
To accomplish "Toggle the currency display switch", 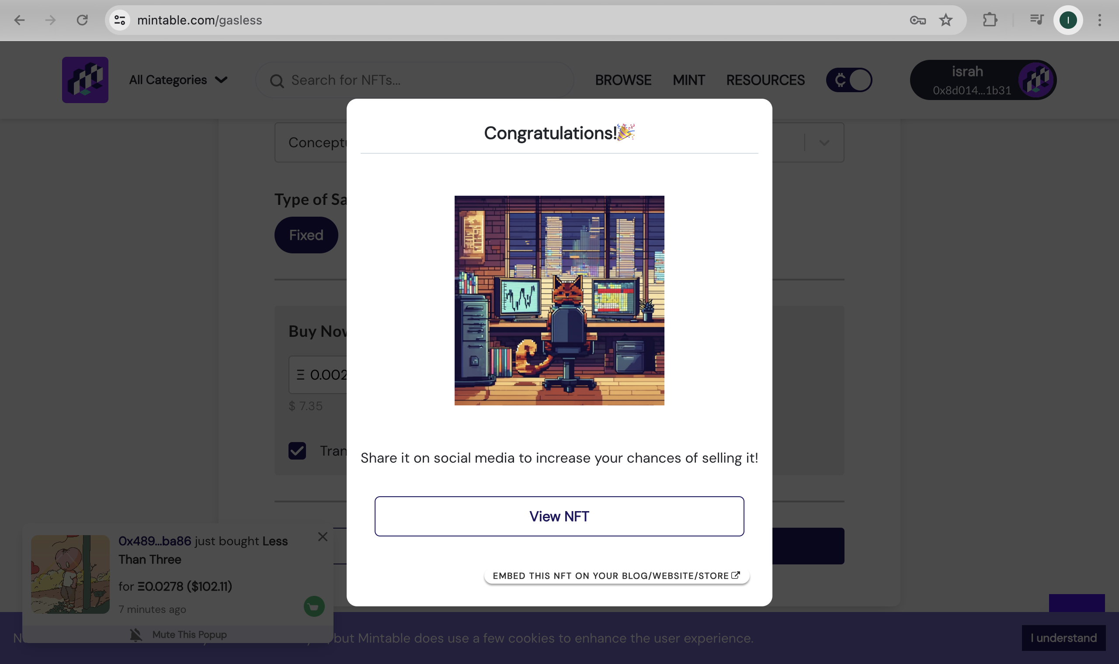I will click(x=849, y=80).
